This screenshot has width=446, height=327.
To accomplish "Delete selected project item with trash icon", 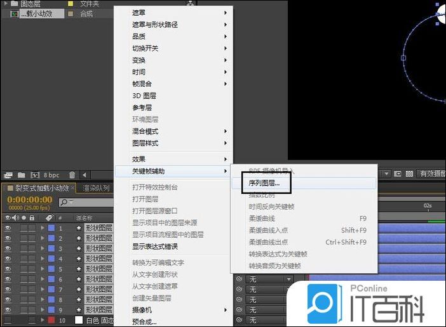I will (72, 175).
